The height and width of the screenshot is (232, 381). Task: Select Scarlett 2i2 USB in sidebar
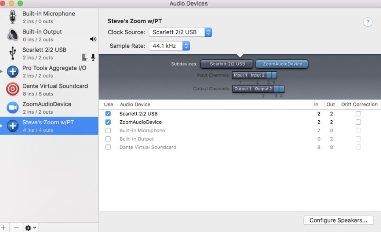coord(49,53)
